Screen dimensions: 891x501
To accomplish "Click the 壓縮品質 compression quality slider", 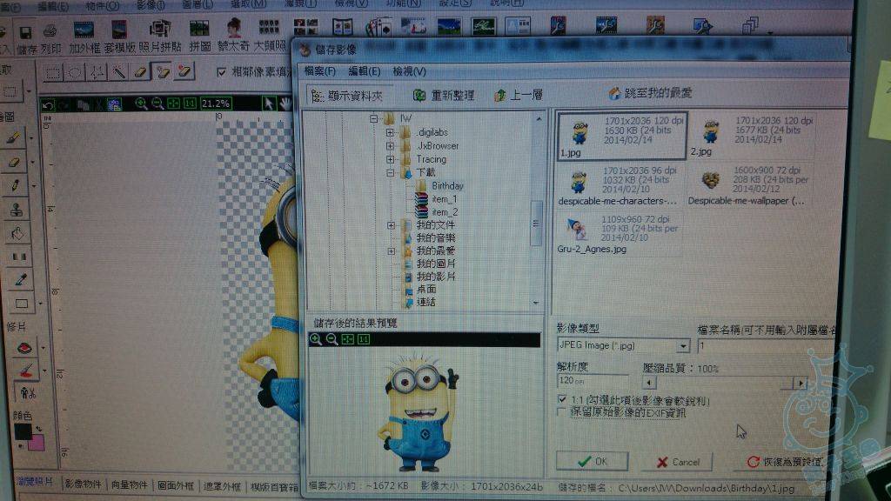I will point(722,383).
